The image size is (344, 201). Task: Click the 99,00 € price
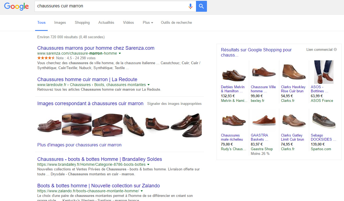pos(257,96)
